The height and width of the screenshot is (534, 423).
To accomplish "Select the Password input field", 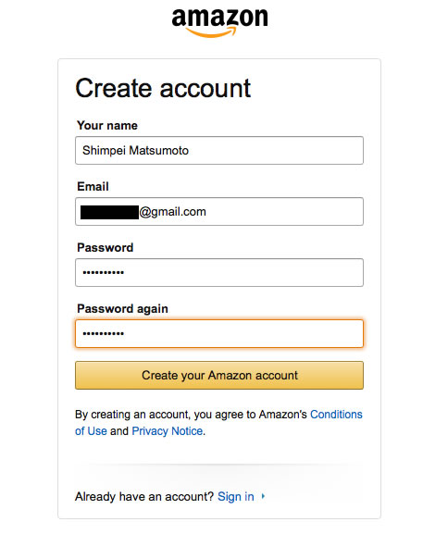I will (219, 272).
